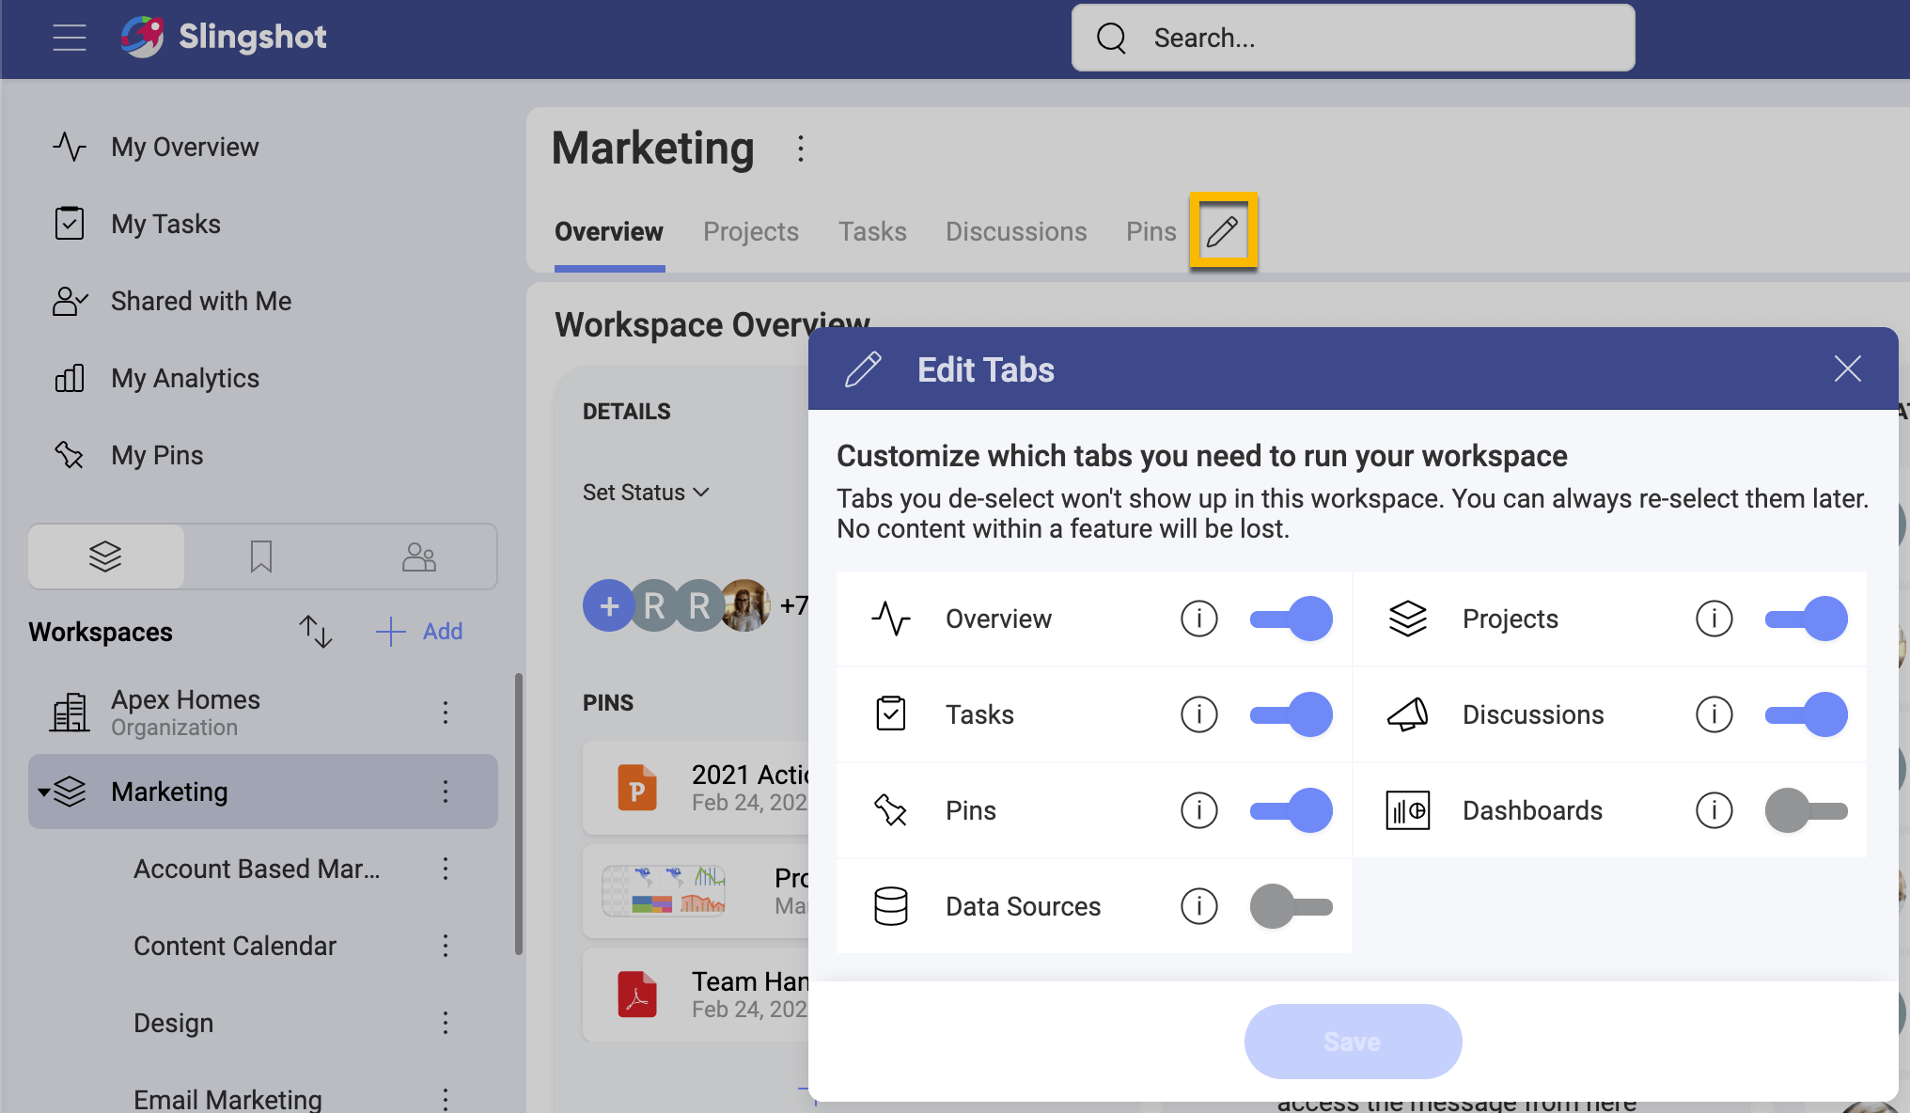Screen dimensions: 1910x1113
Task: Toggle the Projects tab switch
Action: point(1807,619)
